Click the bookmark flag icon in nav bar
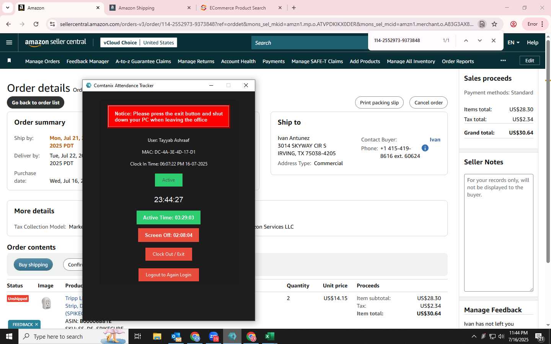This screenshot has height=344, width=551. 9,61
